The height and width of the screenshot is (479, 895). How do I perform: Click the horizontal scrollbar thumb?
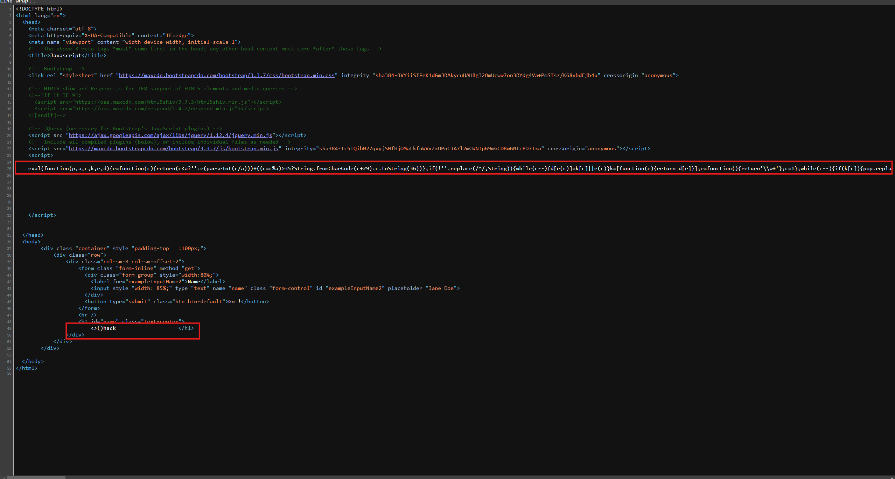click(36, 477)
